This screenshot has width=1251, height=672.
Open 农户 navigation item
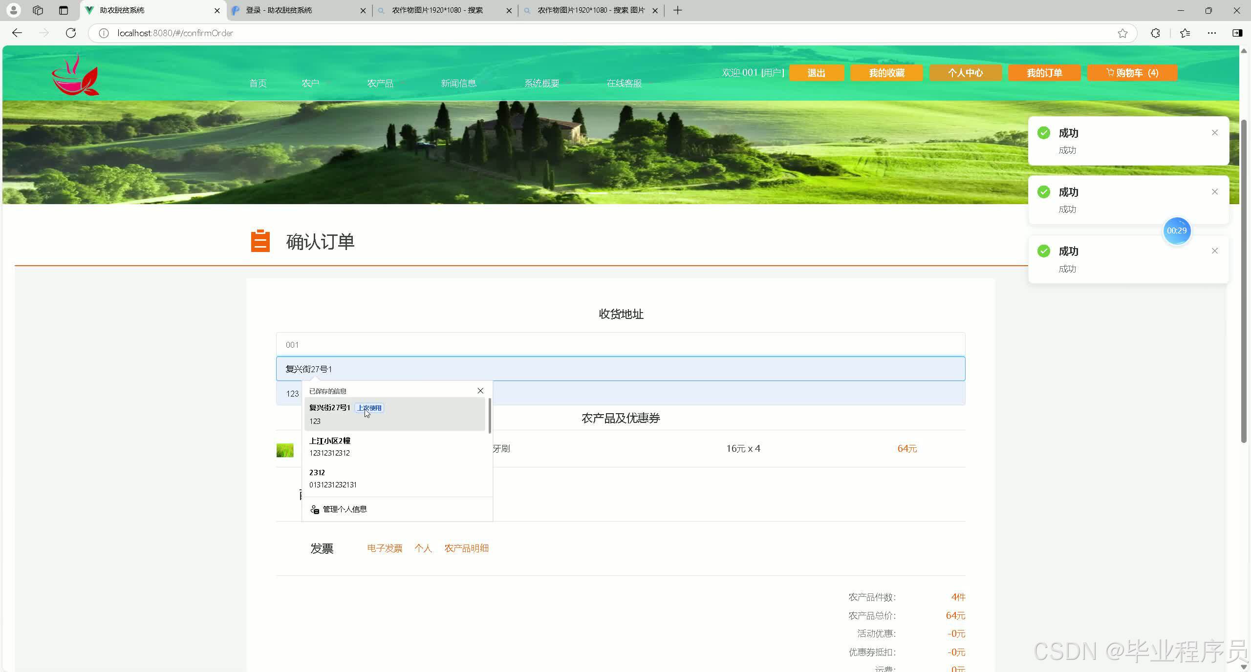(310, 83)
